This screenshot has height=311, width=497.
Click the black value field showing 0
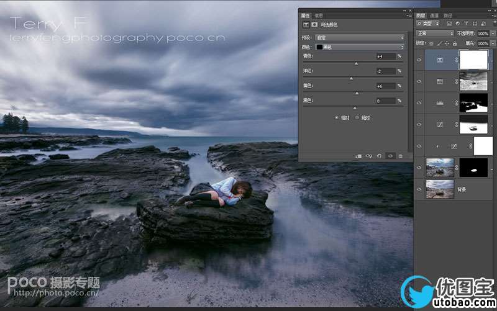pyautogui.click(x=386, y=101)
